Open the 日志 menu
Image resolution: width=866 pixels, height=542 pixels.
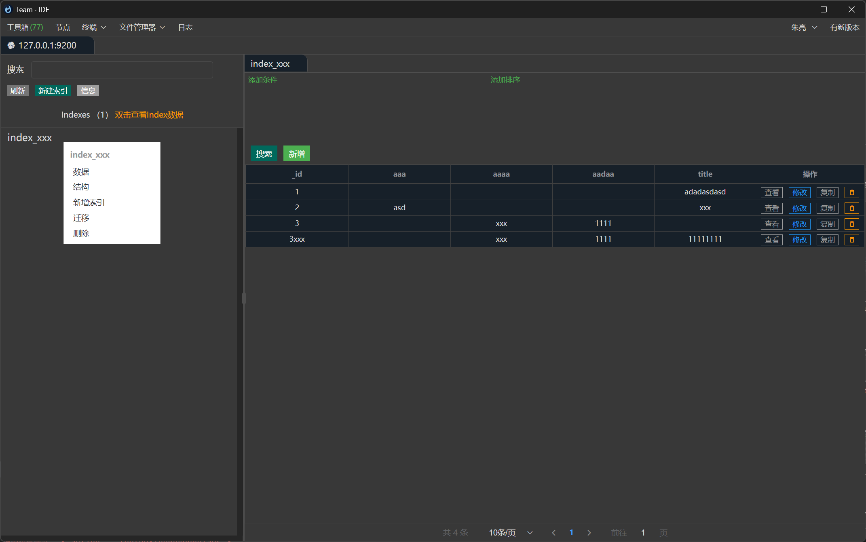(x=185, y=27)
